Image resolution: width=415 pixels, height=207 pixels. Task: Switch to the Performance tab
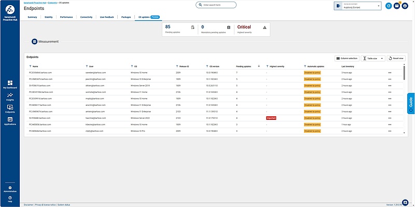(66, 17)
